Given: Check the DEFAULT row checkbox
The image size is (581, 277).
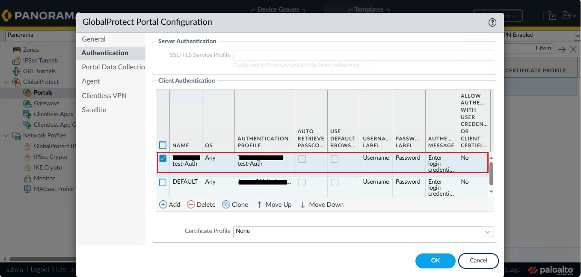Looking at the screenshot, I should (163, 182).
